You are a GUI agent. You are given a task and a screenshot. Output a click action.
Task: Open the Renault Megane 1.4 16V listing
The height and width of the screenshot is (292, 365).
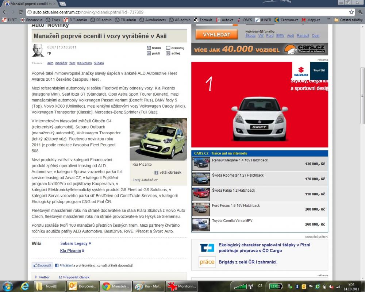pyautogui.click(x=260, y=164)
